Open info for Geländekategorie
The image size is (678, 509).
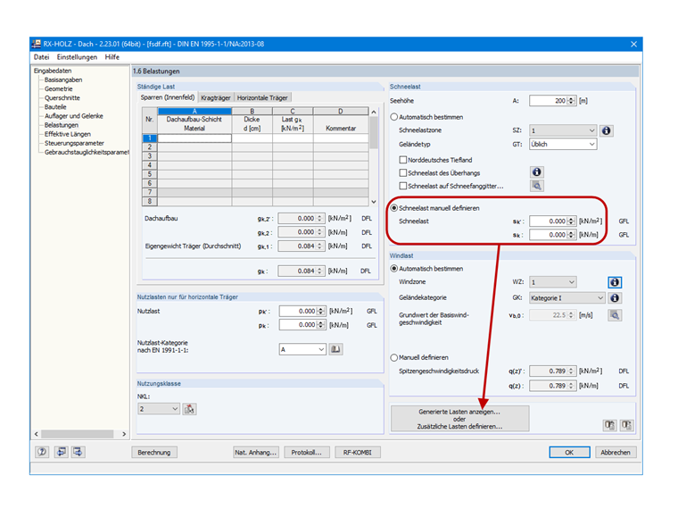615,297
